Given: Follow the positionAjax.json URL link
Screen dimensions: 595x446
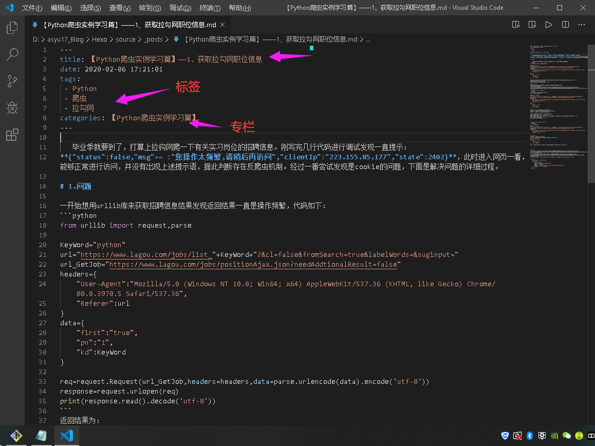Looking at the screenshot, I should (x=253, y=265).
